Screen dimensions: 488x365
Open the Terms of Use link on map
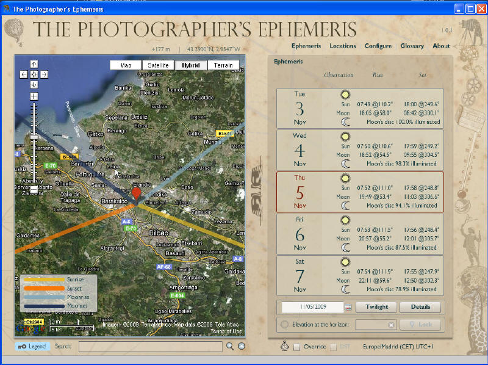[226, 331]
